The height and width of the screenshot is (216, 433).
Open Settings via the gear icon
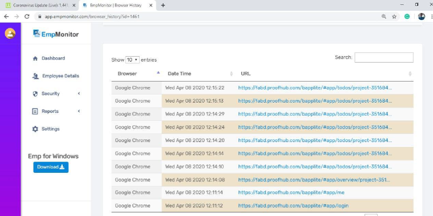(35, 129)
